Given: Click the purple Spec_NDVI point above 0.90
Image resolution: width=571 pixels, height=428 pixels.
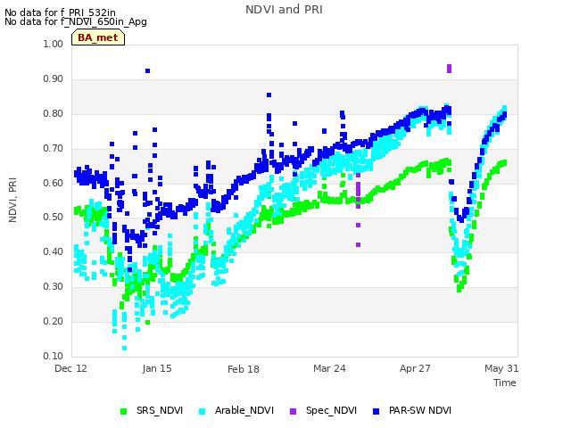Looking at the screenshot, I should 449,69.
